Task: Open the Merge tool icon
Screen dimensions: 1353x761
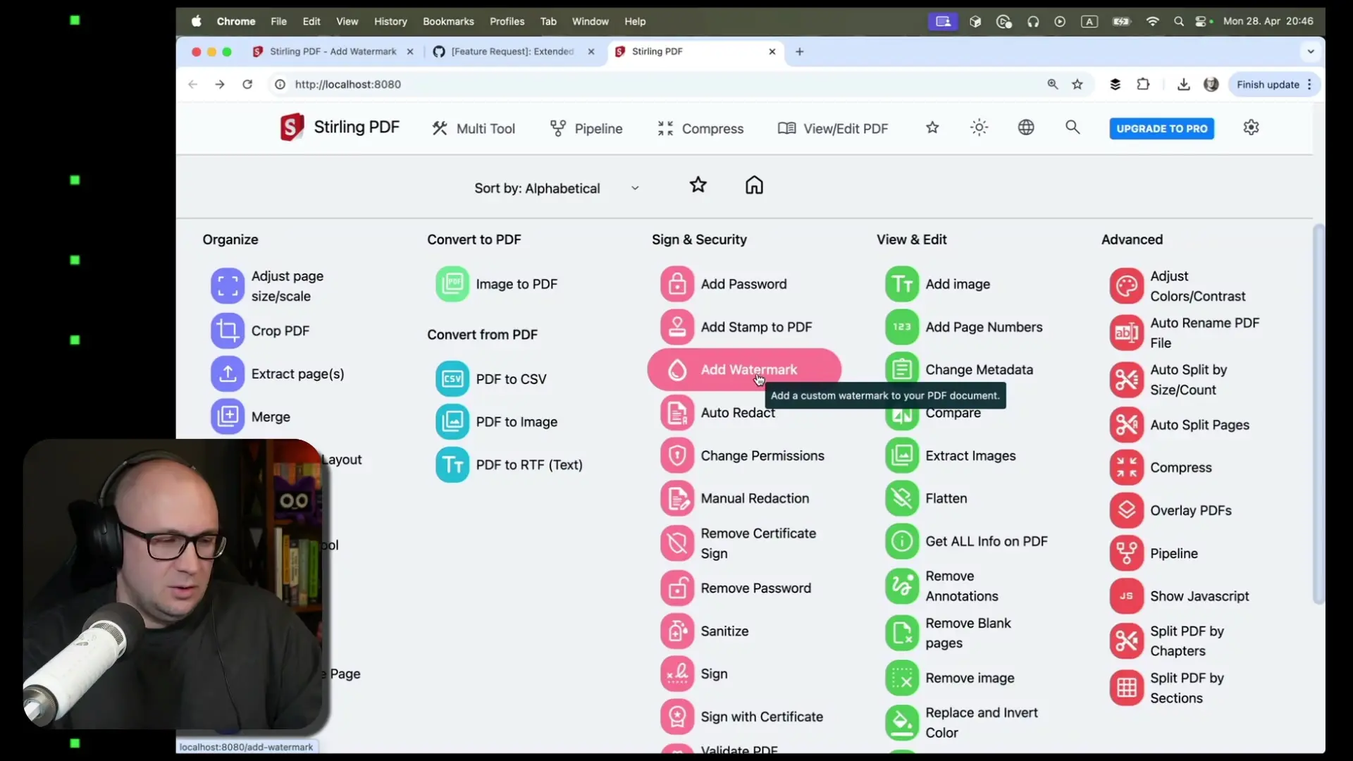Action: pos(227,417)
